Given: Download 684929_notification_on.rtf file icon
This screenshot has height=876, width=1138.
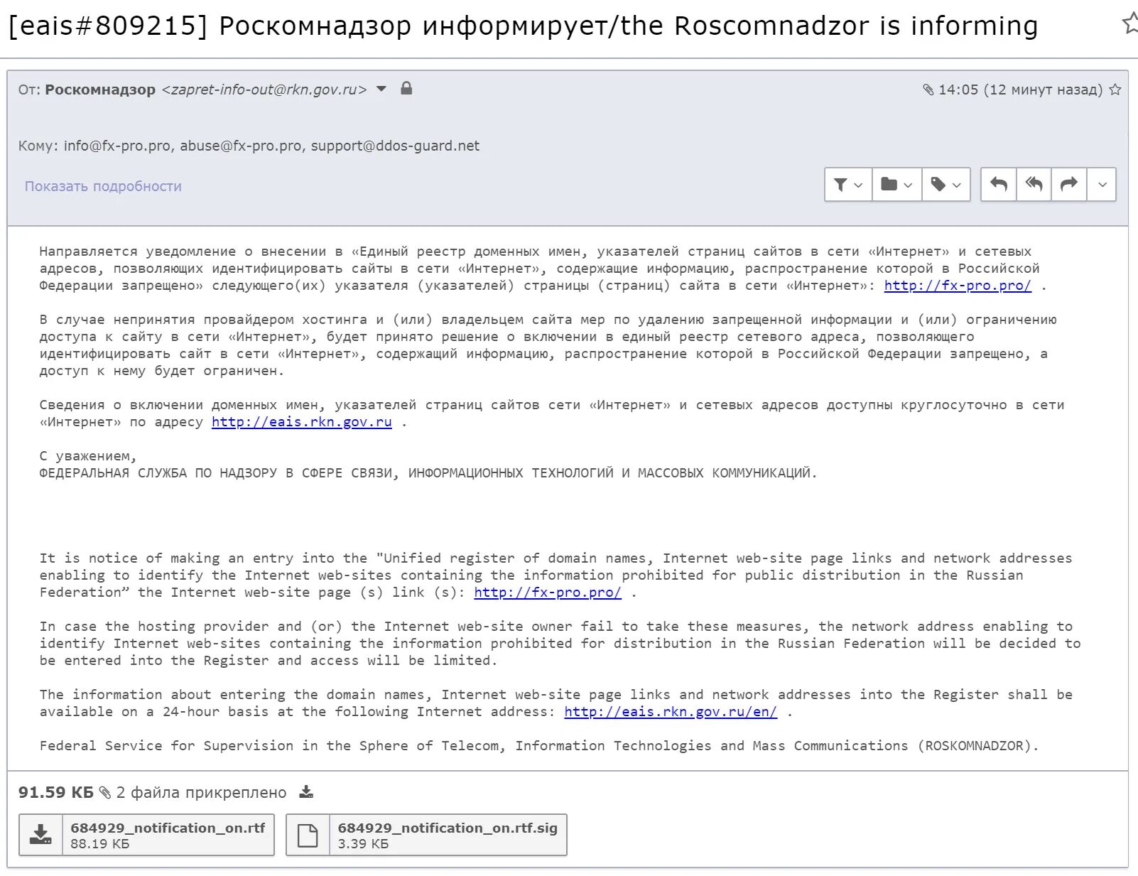Looking at the screenshot, I should pos(40,835).
